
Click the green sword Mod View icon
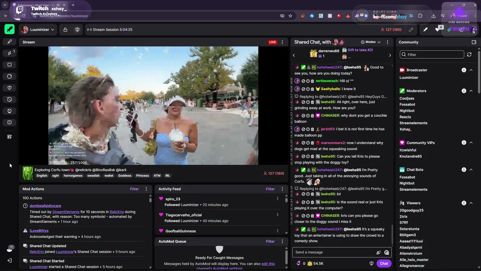point(9,29)
